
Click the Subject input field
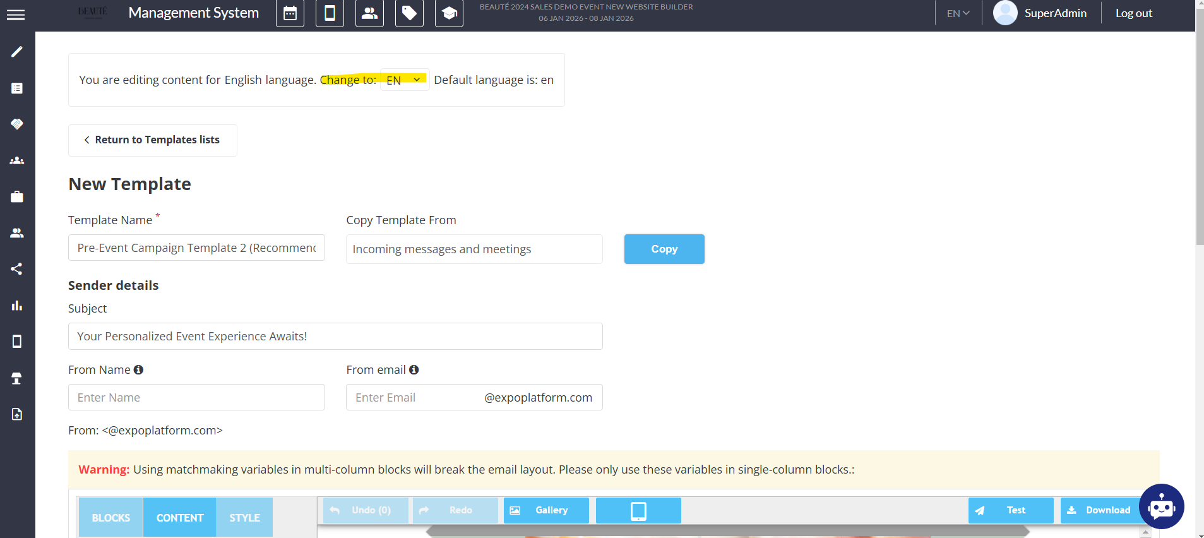(335, 337)
